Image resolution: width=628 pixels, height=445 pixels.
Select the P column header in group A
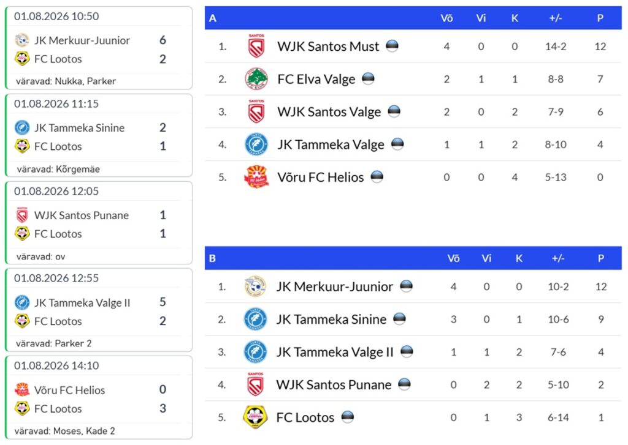[x=600, y=18]
